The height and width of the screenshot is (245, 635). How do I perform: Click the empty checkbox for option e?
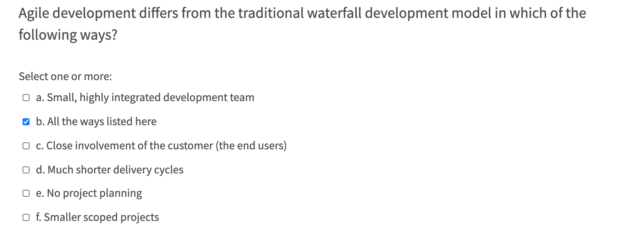point(26,193)
